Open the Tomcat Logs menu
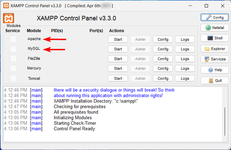This screenshot has height=150, width=231. point(185,78)
